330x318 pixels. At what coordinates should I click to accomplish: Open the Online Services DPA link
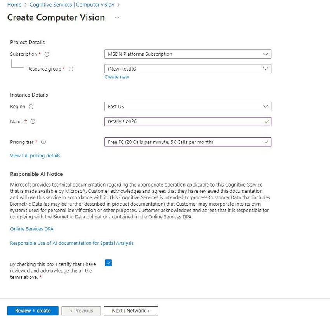32,229
